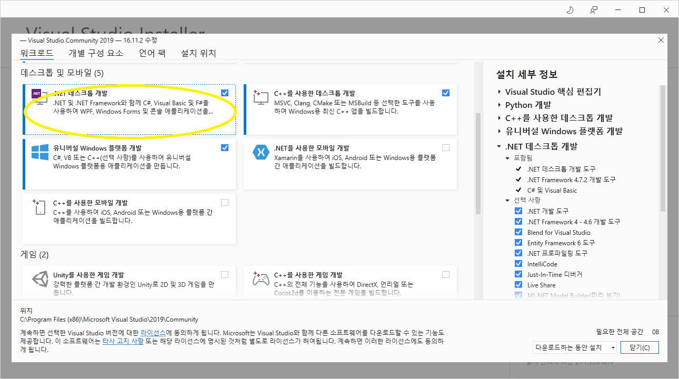Switch to the 워크로드 tab

click(x=37, y=53)
